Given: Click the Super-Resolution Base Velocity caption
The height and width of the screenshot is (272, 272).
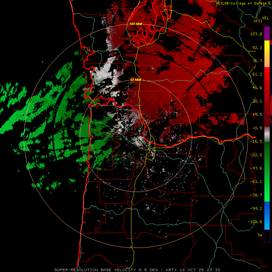Looking at the screenshot, I should pos(137,270).
